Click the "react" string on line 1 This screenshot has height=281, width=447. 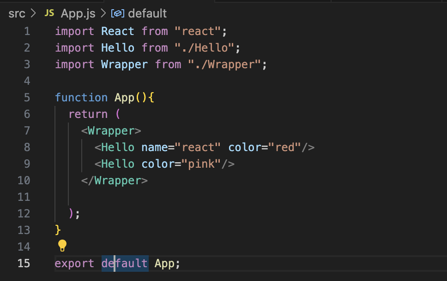coord(198,31)
